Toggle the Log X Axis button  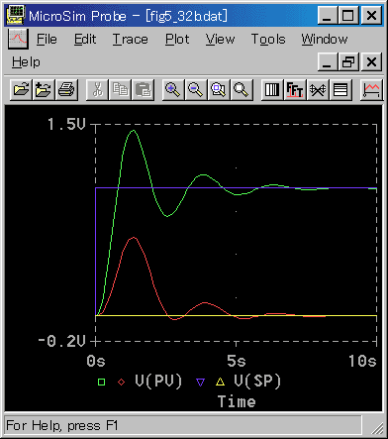(272, 89)
